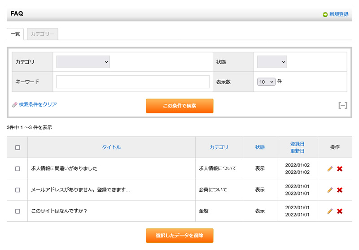Screen dimensions: 359x250
Task: Sort by 登録日 in the header
Action: 297,144
